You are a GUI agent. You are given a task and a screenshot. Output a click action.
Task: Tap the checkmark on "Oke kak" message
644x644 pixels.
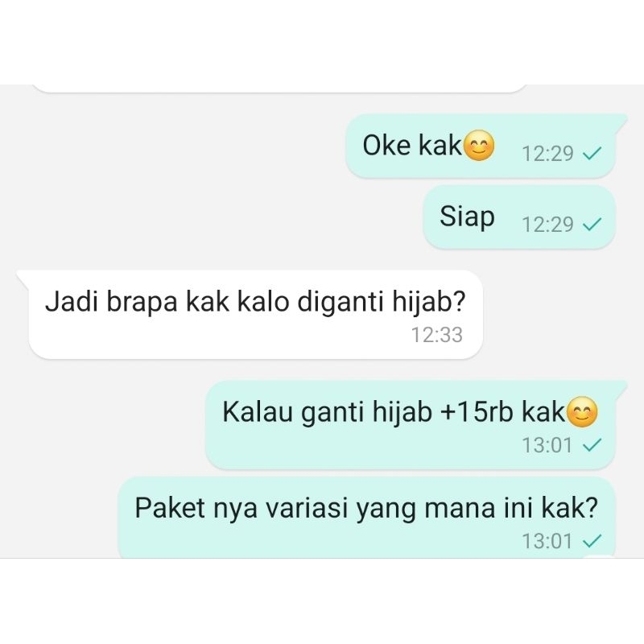click(592, 154)
